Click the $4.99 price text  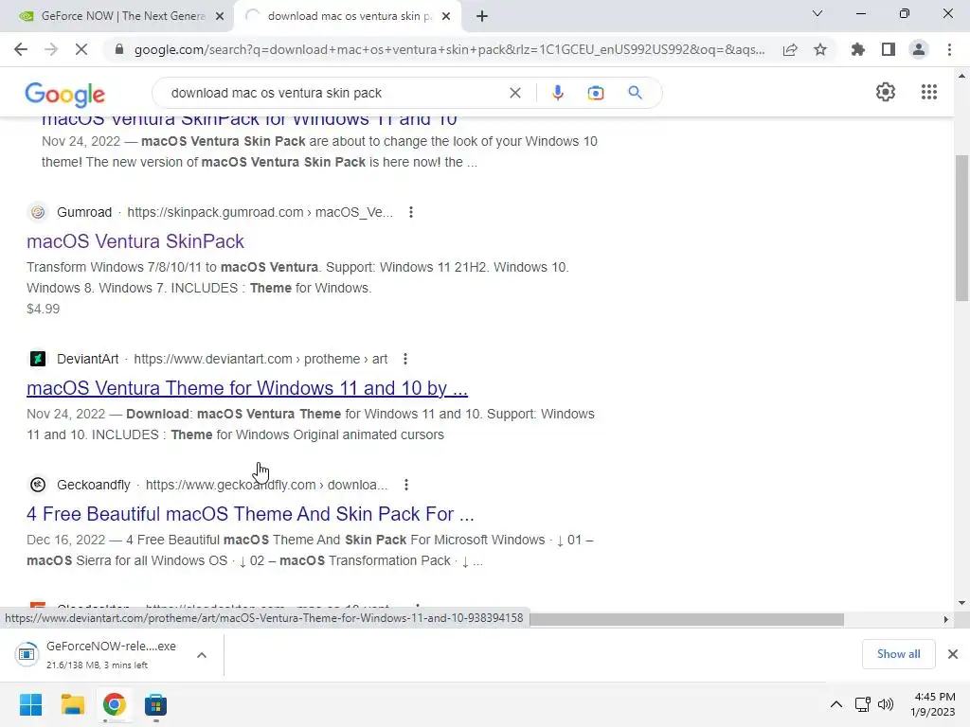coord(44,309)
